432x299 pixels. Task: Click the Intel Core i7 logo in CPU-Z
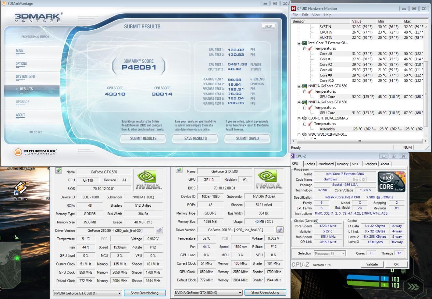click(392, 182)
